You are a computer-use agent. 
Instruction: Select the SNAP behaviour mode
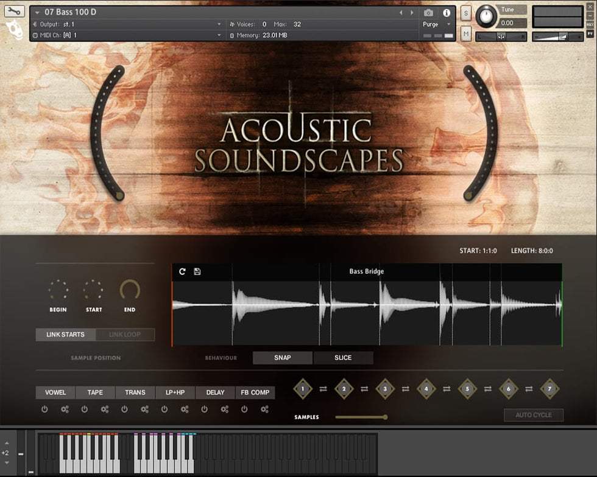tap(283, 358)
